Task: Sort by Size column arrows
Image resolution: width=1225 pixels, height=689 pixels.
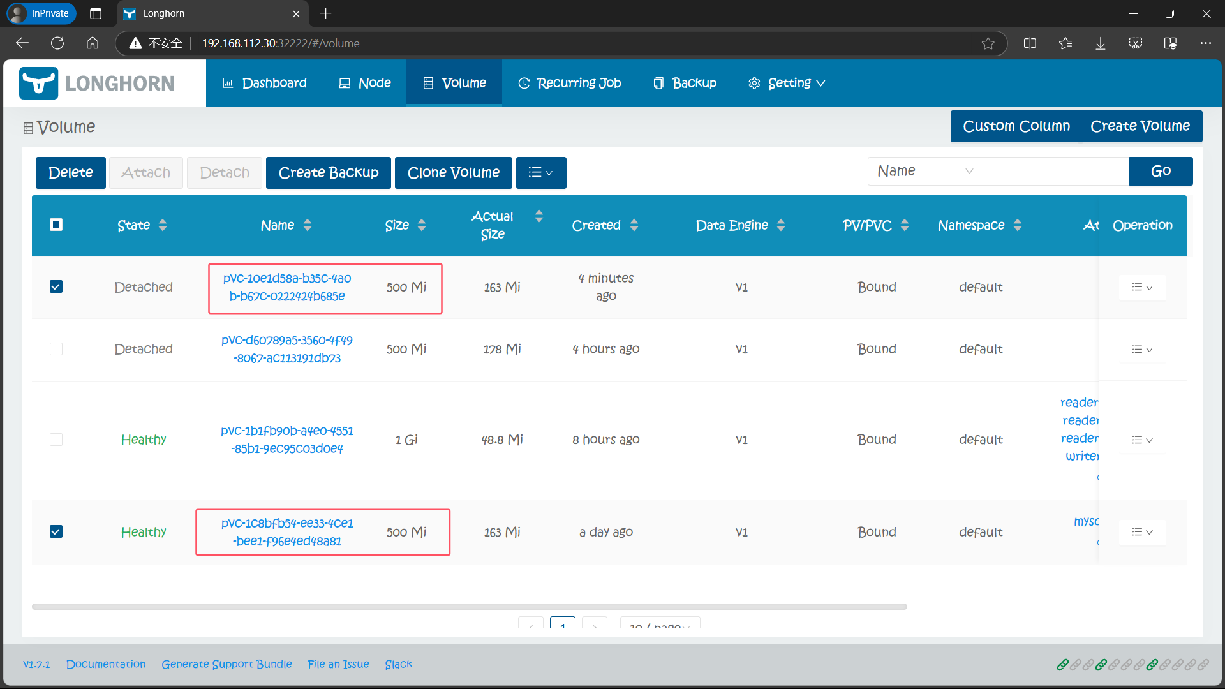Action: tap(422, 225)
